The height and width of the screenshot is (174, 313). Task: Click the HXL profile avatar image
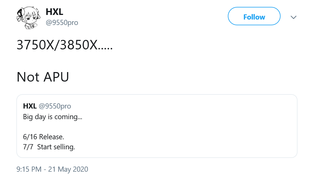(27, 18)
